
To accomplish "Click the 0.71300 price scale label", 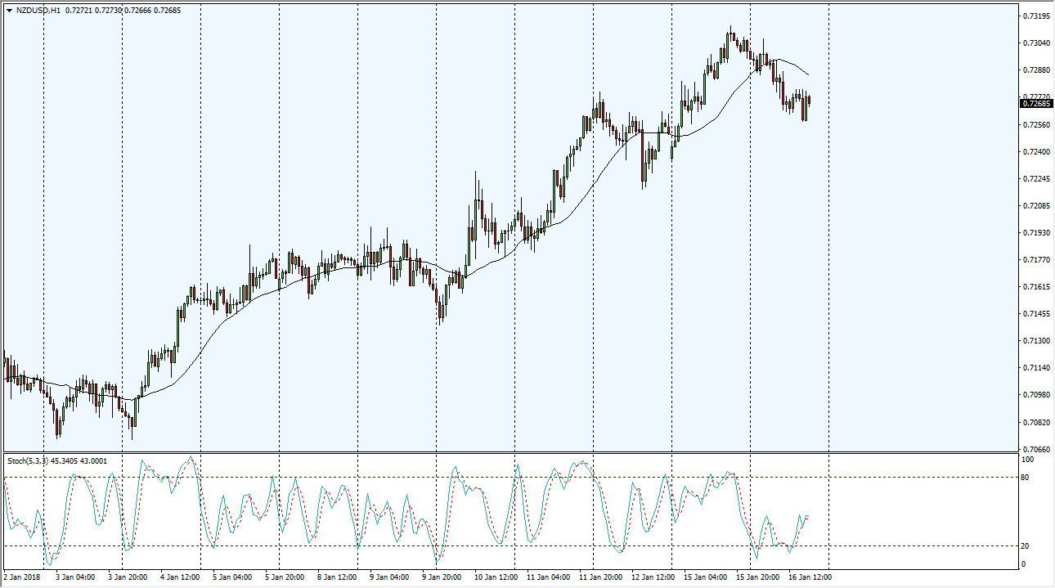I will 1035,341.
